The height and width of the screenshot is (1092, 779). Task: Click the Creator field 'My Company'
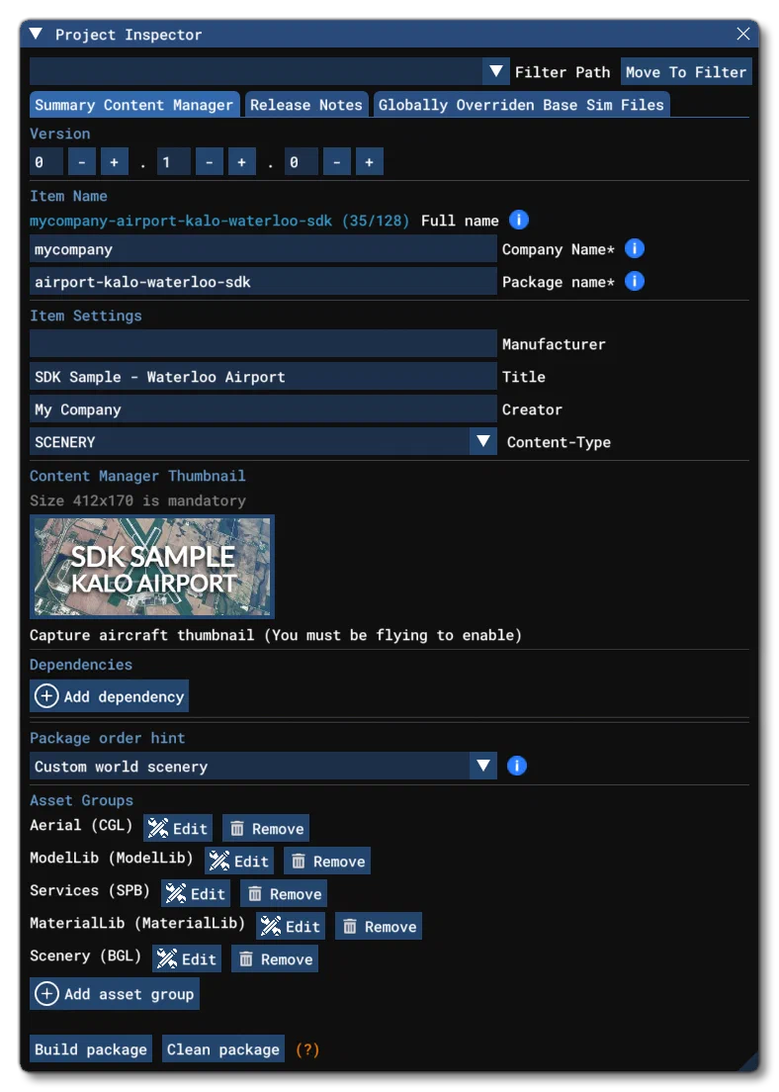coord(263,409)
